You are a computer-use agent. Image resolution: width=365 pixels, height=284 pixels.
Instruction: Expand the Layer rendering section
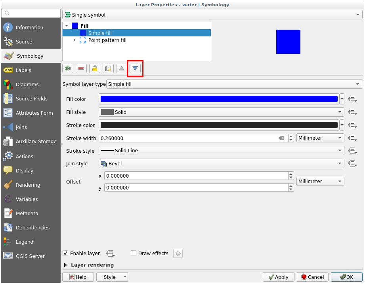tap(66, 265)
